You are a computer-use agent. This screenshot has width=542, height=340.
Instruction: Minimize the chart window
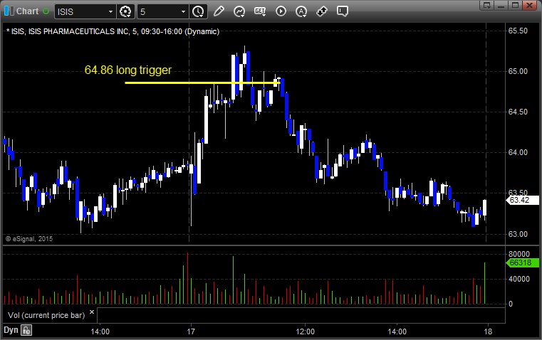click(x=501, y=5)
